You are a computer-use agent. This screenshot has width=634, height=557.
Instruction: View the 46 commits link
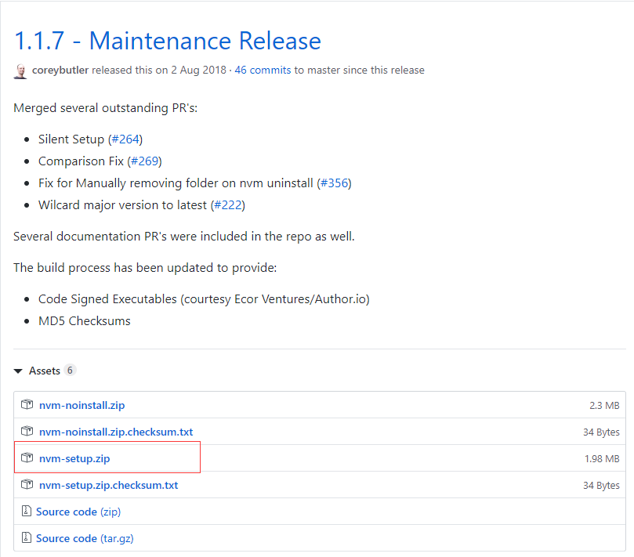tap(263, 70)
